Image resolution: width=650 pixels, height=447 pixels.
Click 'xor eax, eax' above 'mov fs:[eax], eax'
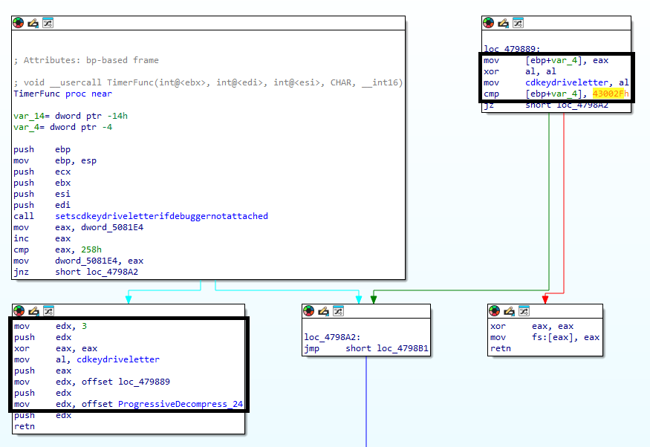point(532,327)
